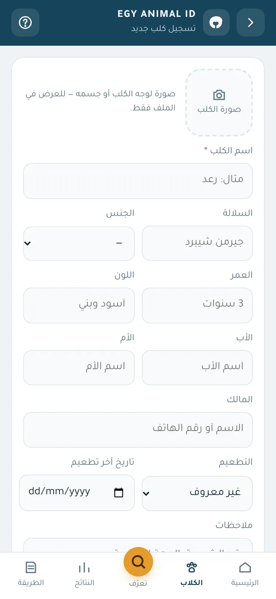This screenshot has width=276, height=599.
Task: Click the dd/mm/yyyy last vaccination date field
Action: pyautogui.click(x=77, y=493)
